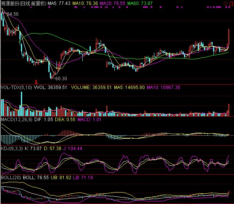Click the 94.56 high price label
The width and height of the screenshot is (234, 204).
tap(11, 14)
